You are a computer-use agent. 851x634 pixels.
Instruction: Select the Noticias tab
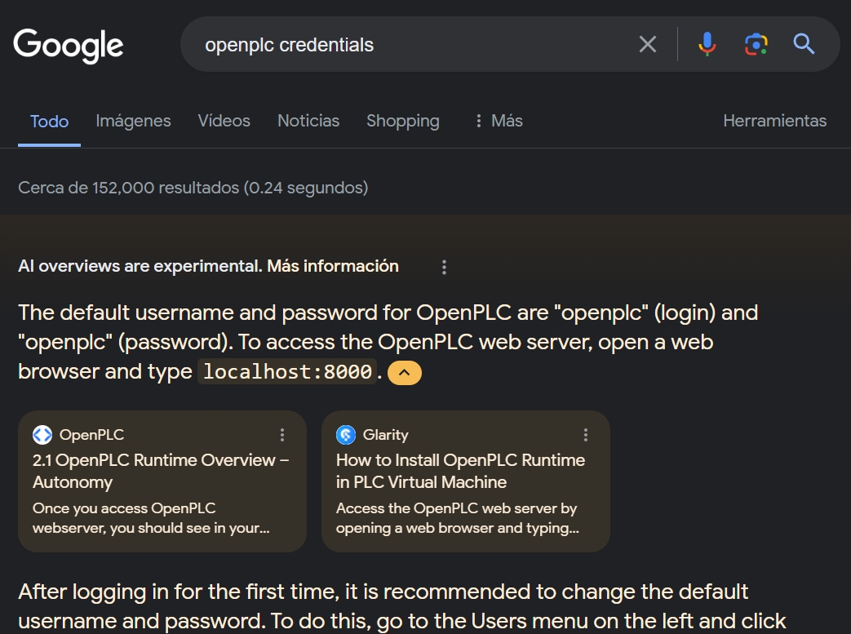[x=308, y=121]
